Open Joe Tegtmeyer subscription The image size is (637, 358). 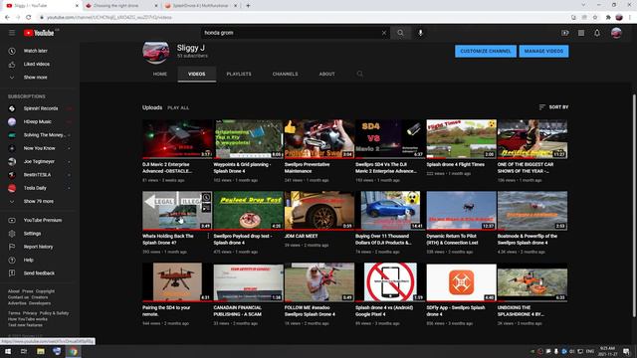point(40,161)
